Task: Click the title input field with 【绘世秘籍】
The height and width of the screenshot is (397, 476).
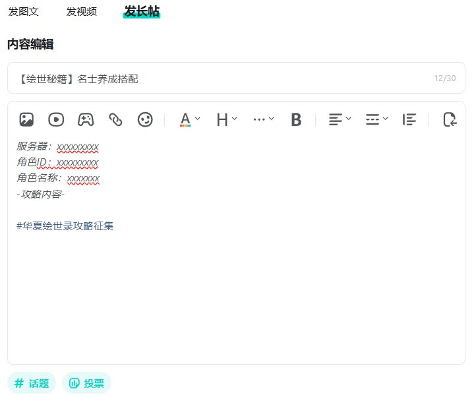Action: (x=218, y=78)
